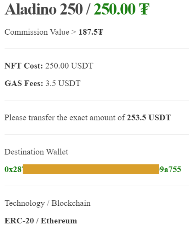
Task: Click the Tether symbol in title
Action: [x=144, y=9]
